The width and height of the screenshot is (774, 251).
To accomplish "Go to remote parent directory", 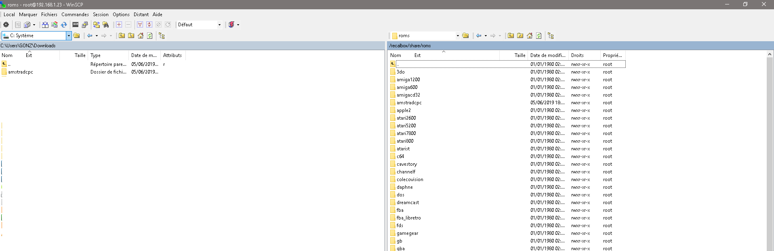I will (x=511, y=36).
